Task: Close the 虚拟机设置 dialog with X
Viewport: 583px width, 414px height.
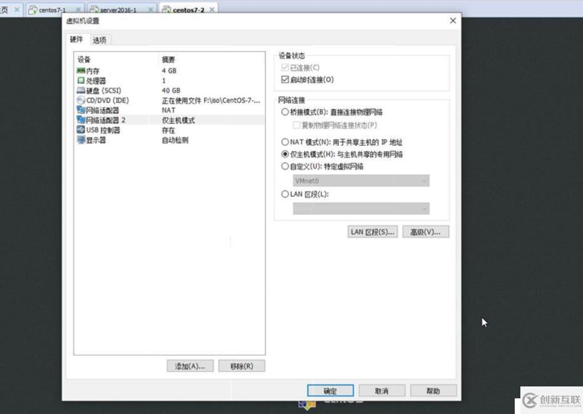Action: [x=453, y=21]
